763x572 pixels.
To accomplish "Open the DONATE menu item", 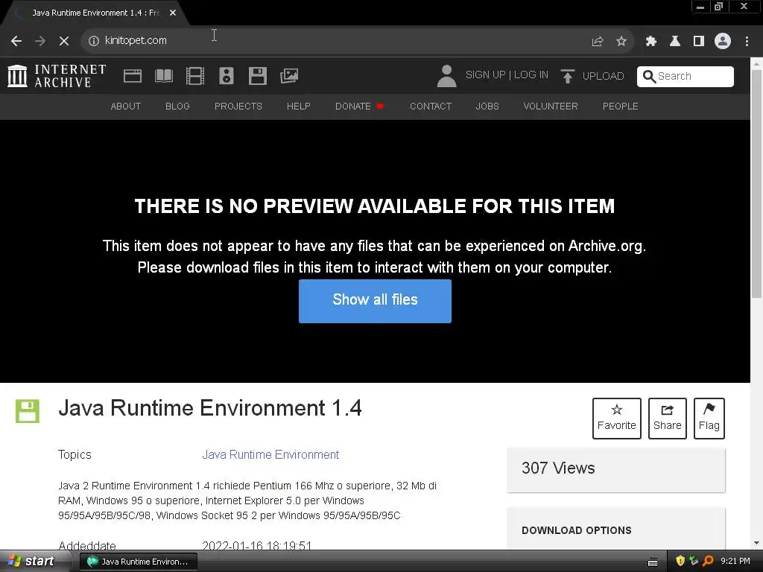I will point(360,107).
